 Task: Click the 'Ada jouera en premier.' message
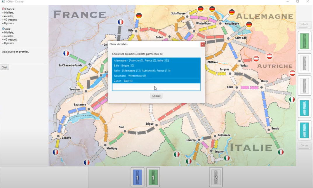[x=15, y=52]
